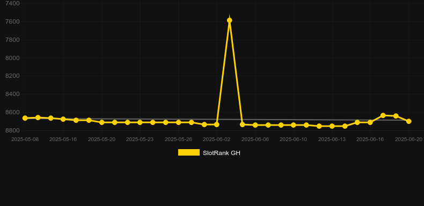Select the data point for 2025-06-13
Screen dimensions: 424x206
[x=332, y=126]
